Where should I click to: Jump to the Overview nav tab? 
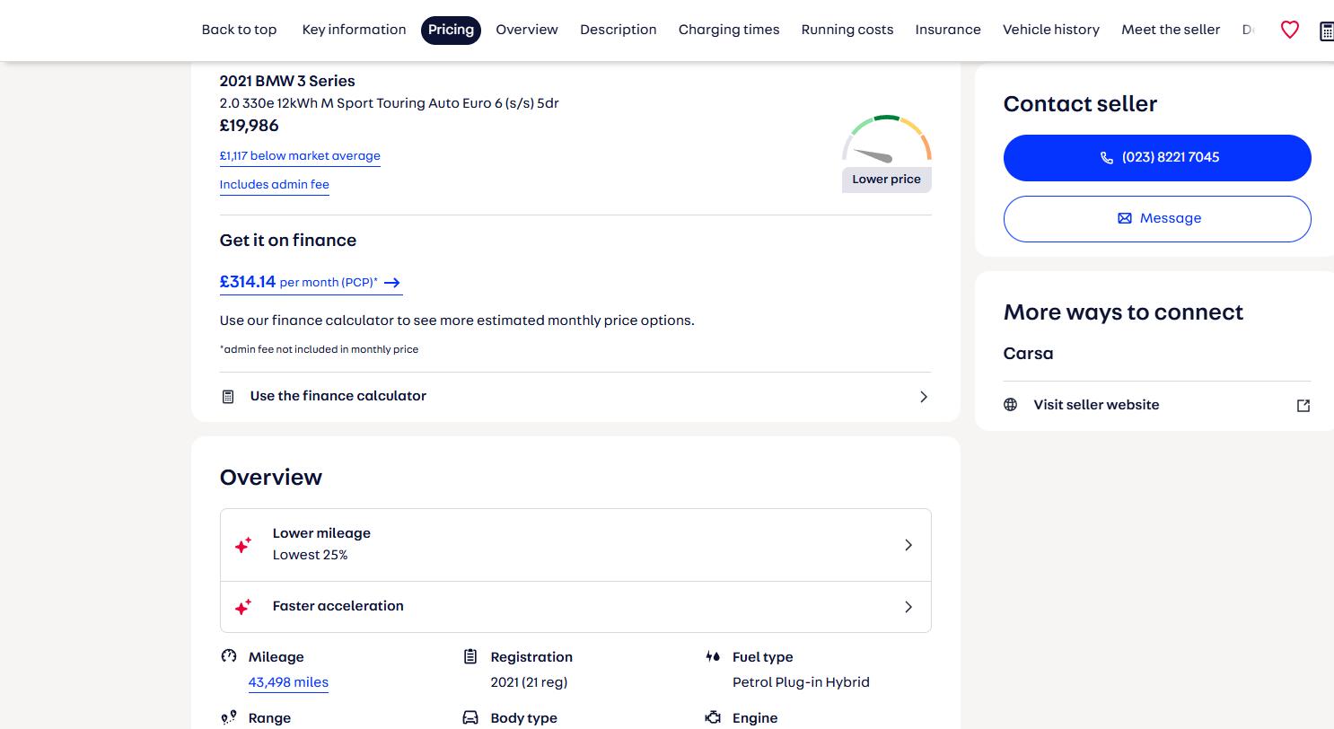point(527,30)
